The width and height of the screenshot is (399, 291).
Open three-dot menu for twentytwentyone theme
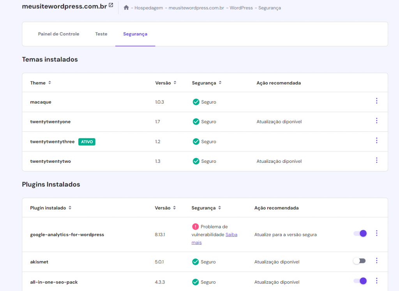377,121
